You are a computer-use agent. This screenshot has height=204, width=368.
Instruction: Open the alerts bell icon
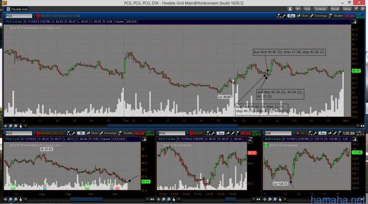[290, 9]
